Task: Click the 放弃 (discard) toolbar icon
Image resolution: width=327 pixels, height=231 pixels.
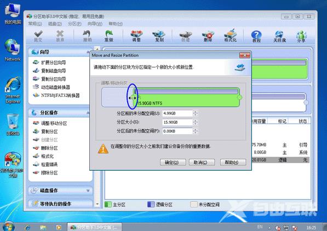Action: (60, 36)
